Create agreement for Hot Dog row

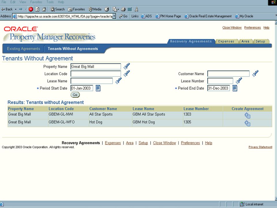click(247, 123)
